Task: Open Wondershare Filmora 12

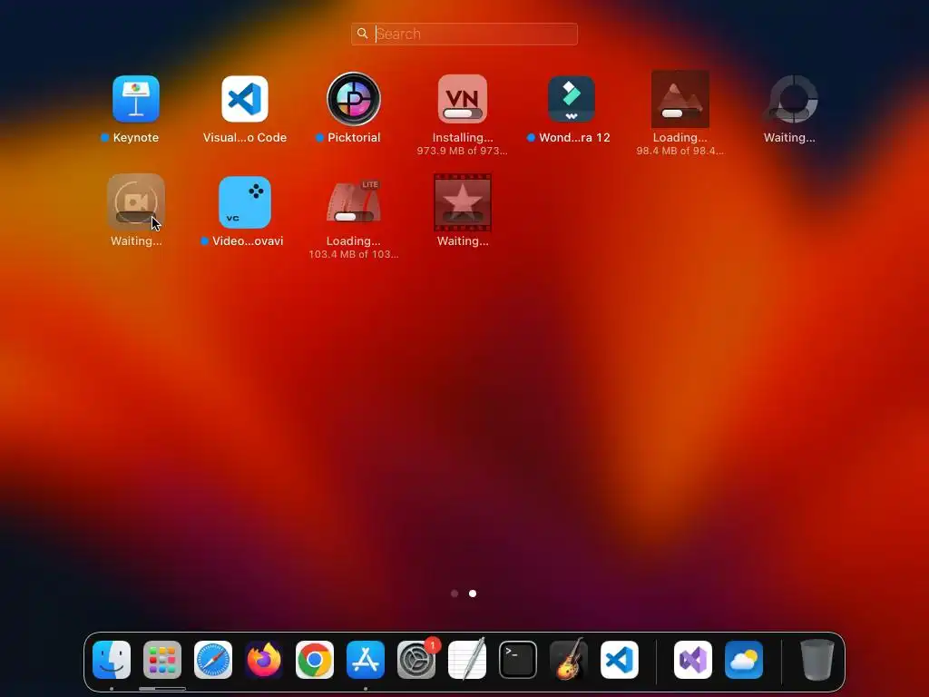Action: (x=572, y=99)
